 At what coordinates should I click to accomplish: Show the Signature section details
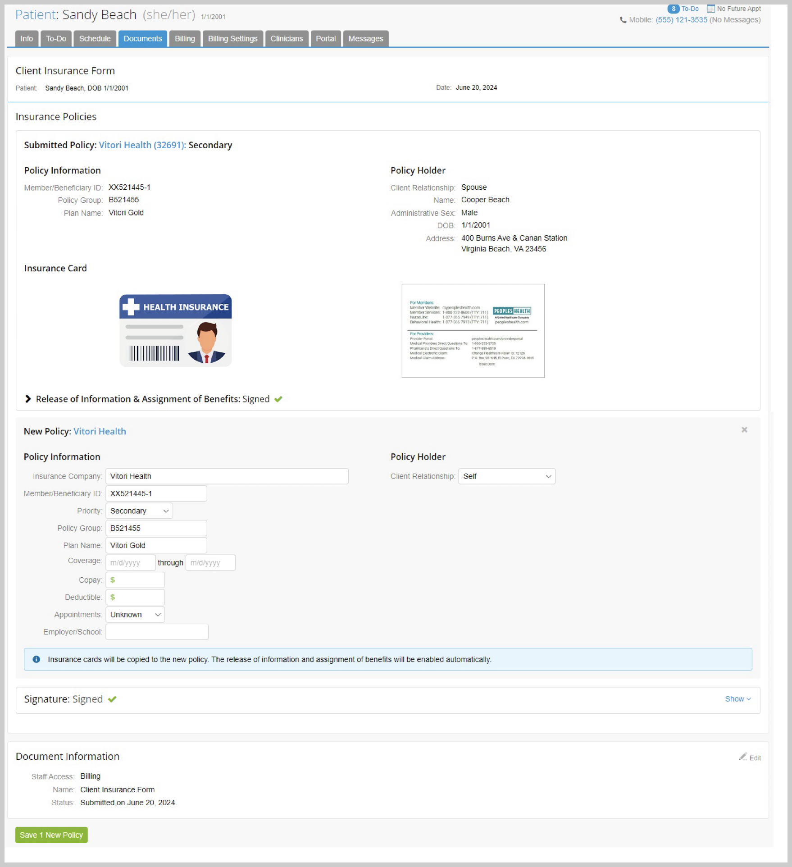click(x=737, y=699)
